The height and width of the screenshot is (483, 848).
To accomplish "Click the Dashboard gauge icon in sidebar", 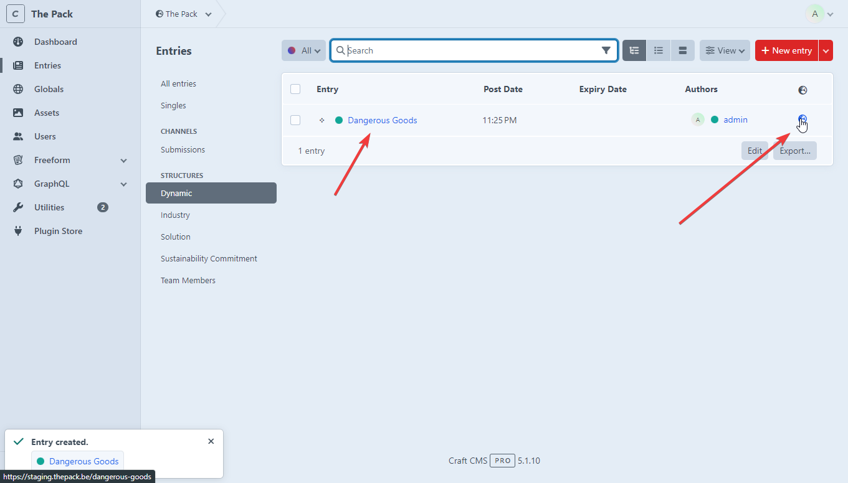I will (18, 42).
